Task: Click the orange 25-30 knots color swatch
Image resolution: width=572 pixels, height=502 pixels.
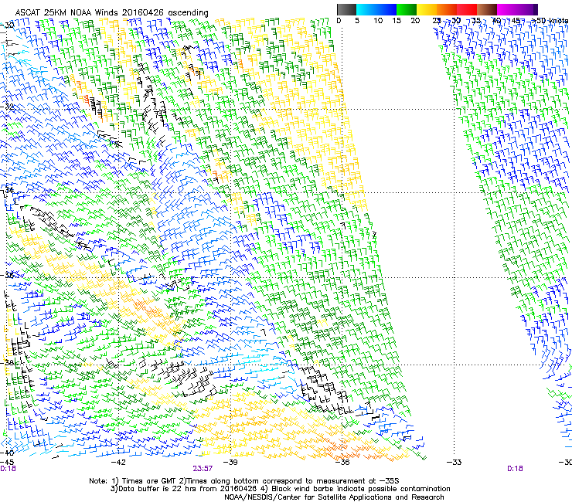Action: 447,9
